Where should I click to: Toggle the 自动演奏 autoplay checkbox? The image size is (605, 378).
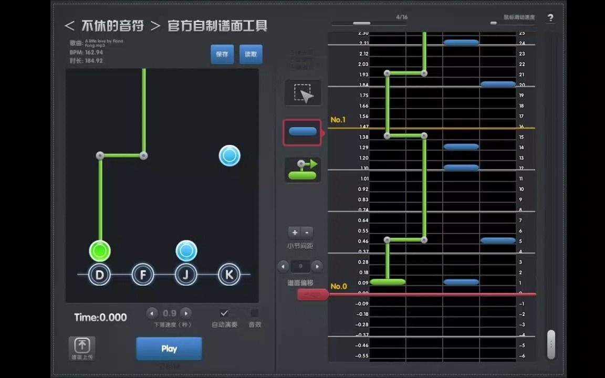[224, 313]
